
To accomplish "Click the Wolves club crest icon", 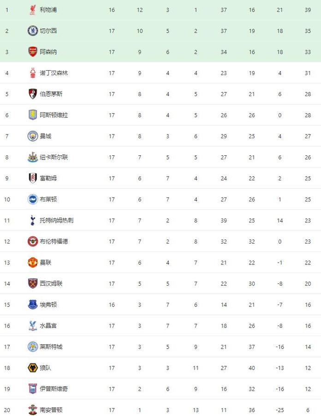I will click(x=33, y=368).
